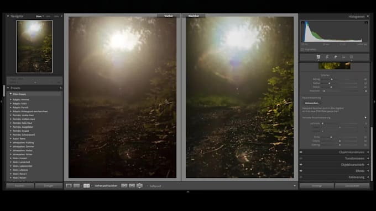Toggle Objektivkorrekturen panel on/off switch

click(x=301, y=152)
